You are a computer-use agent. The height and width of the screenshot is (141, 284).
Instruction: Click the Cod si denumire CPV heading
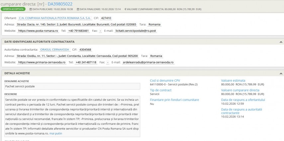tap(165, 80)
